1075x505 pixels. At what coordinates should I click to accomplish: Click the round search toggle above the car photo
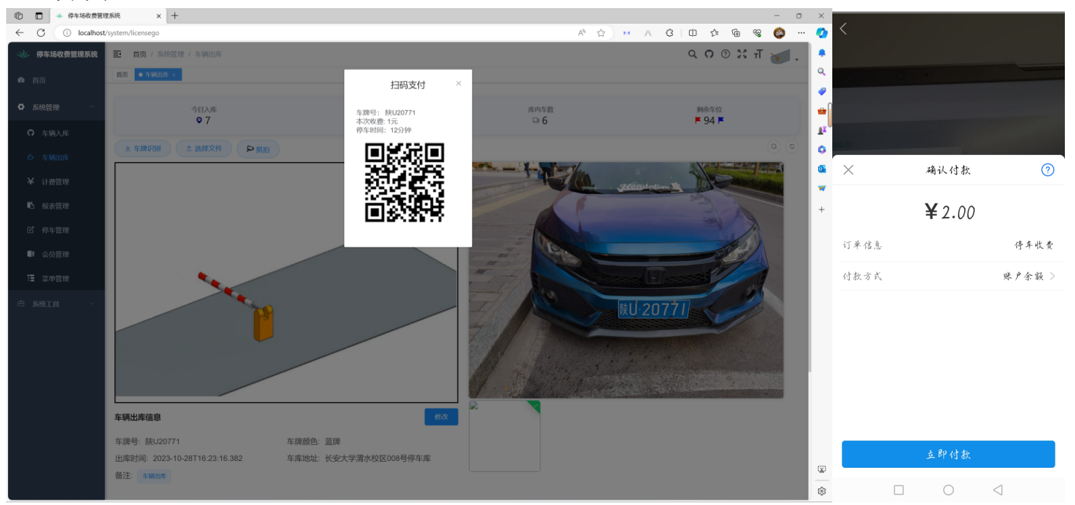tap(774, 146)
